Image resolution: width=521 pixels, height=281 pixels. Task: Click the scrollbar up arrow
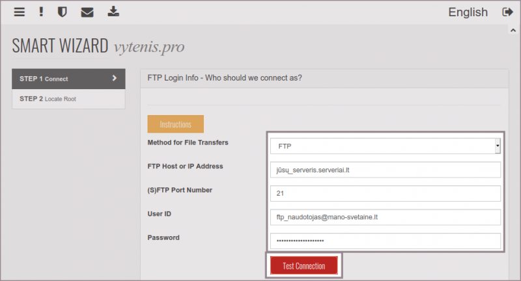click(513, 30)
